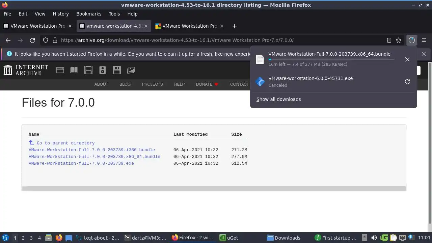This screenshot has height=243, width=432.
Task: Click the x86_64.bundle download progress bar
Action: 331,59
